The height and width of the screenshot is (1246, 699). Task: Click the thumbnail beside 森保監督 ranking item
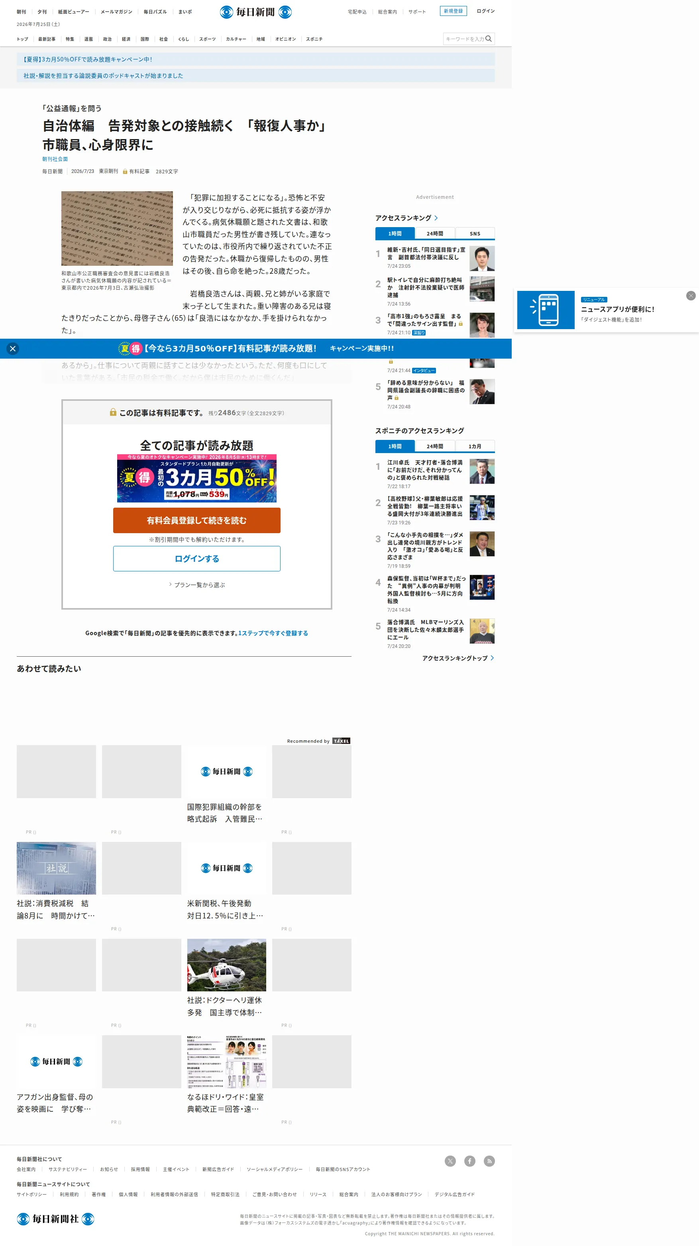(x=482, y=587)
